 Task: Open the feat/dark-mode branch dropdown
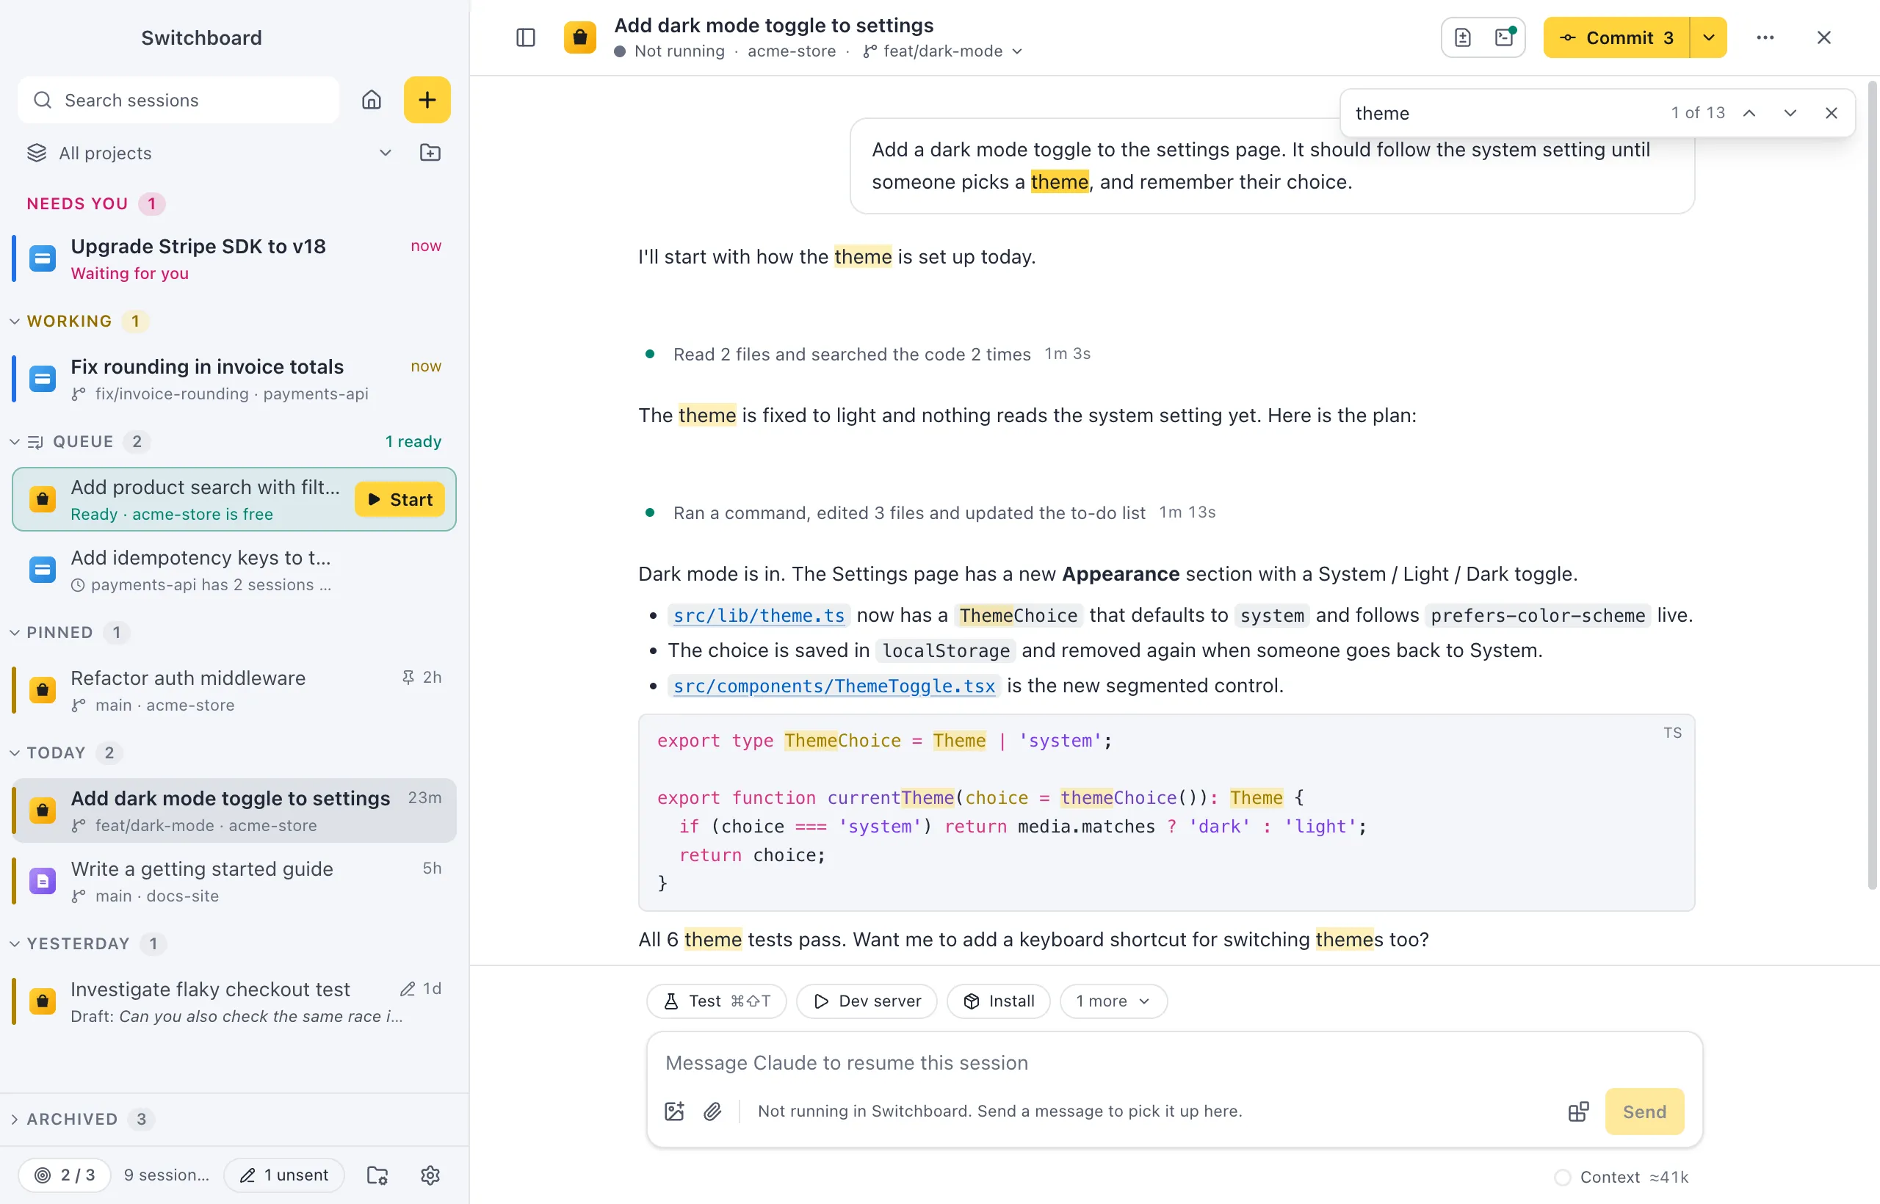point(943,51)
